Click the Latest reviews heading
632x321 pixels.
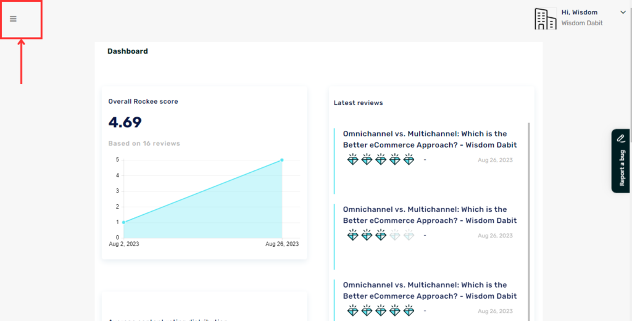pos(359,103)
